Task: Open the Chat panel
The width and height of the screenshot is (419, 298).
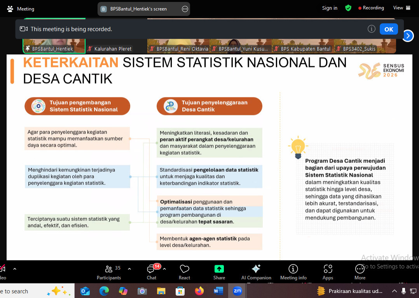Action: (152, 272)
